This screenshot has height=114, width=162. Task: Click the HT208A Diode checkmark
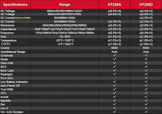[x=115, y=59]
